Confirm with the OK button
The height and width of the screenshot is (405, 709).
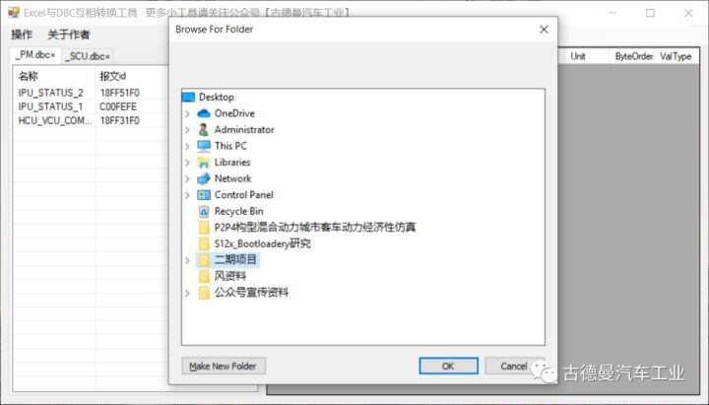tap(448, 366)
